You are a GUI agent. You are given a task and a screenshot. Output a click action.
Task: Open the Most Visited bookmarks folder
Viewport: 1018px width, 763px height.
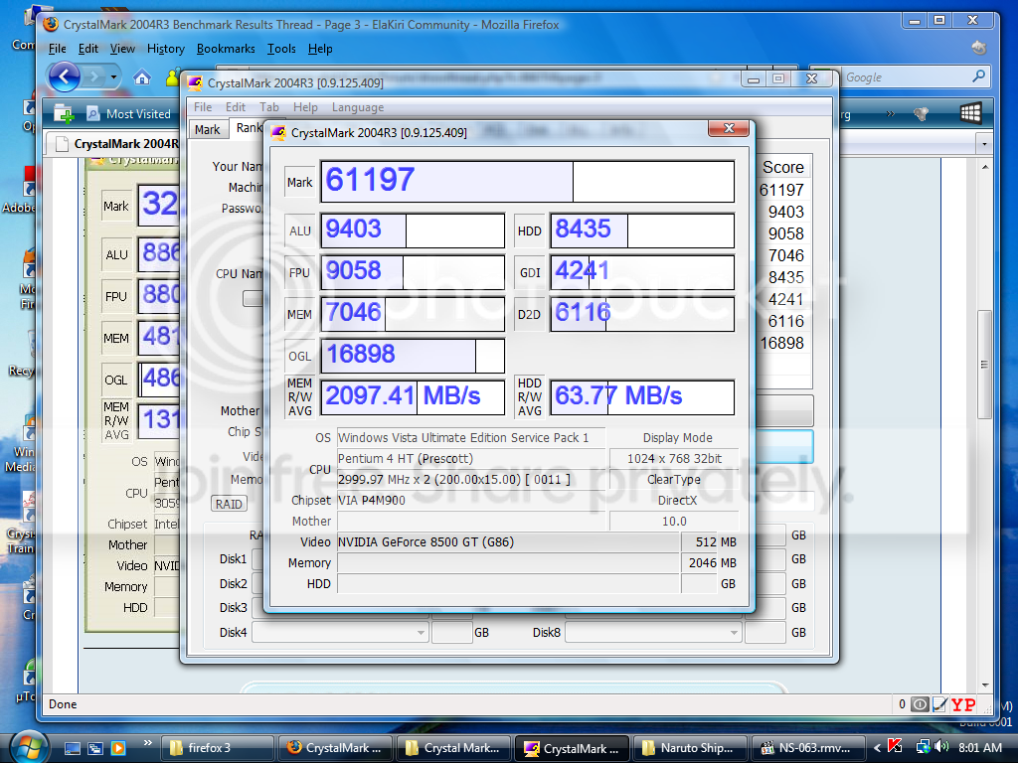(128, 114)
